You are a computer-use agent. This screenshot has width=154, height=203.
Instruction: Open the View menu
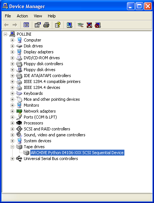coord(38,16)
